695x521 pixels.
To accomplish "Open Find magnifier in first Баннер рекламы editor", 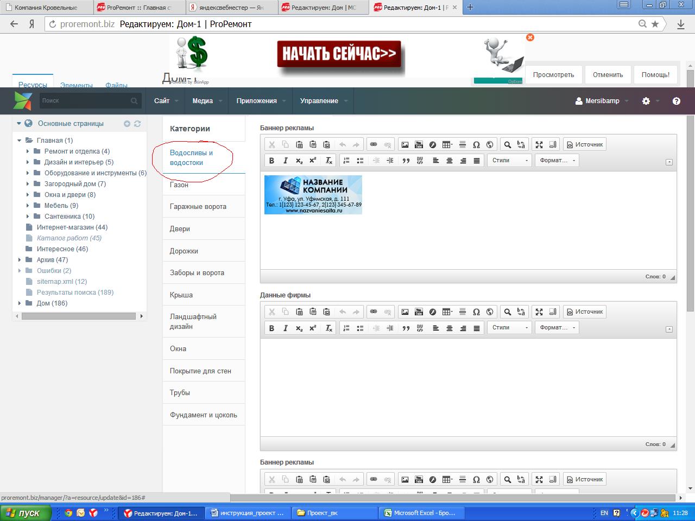I will click(508, 144).
